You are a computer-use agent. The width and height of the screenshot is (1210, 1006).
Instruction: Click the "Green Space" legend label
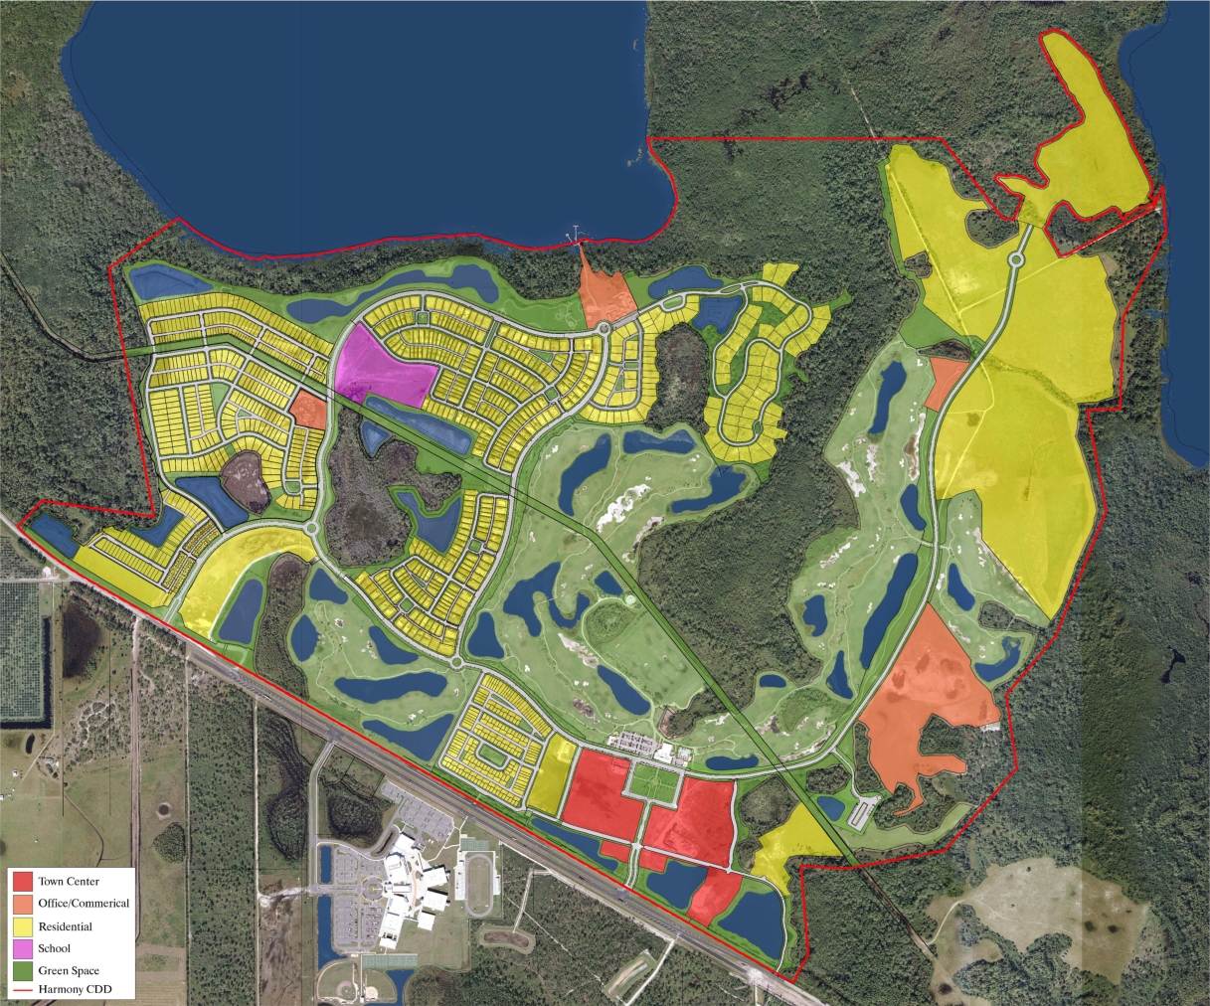pyautogui.click(x=69, y=971)
